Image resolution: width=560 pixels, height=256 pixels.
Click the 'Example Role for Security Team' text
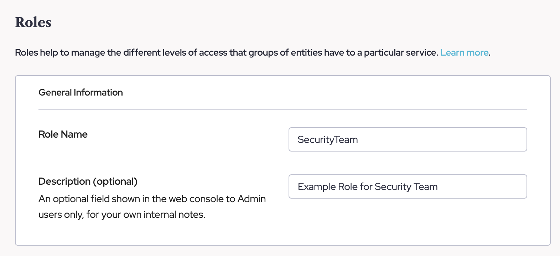[367, 187]
